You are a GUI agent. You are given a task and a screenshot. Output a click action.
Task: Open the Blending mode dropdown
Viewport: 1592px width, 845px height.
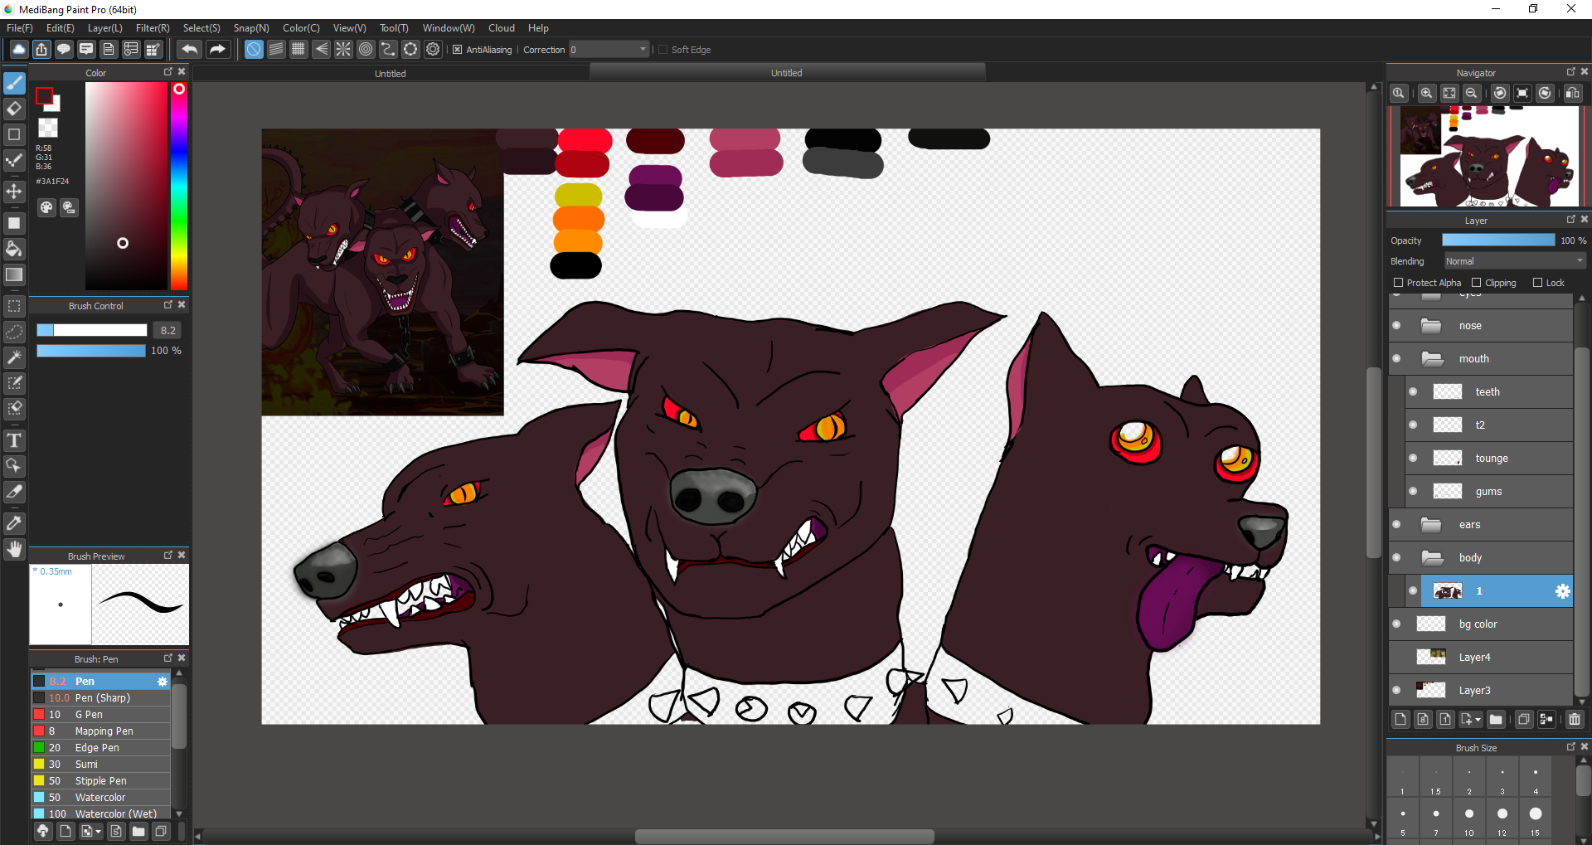pos(1515,261)
